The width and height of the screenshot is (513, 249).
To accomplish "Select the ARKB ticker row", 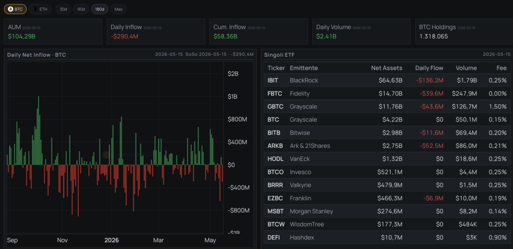I will (x=387, y=146).
